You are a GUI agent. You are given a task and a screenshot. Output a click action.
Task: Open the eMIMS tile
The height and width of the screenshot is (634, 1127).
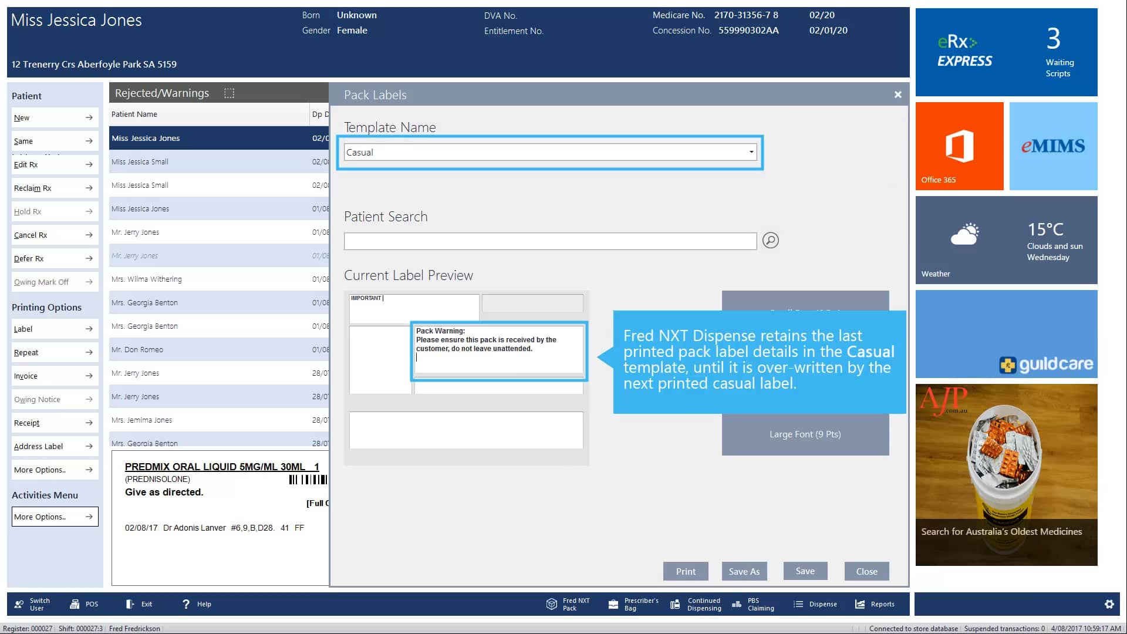click(1053, 146)
